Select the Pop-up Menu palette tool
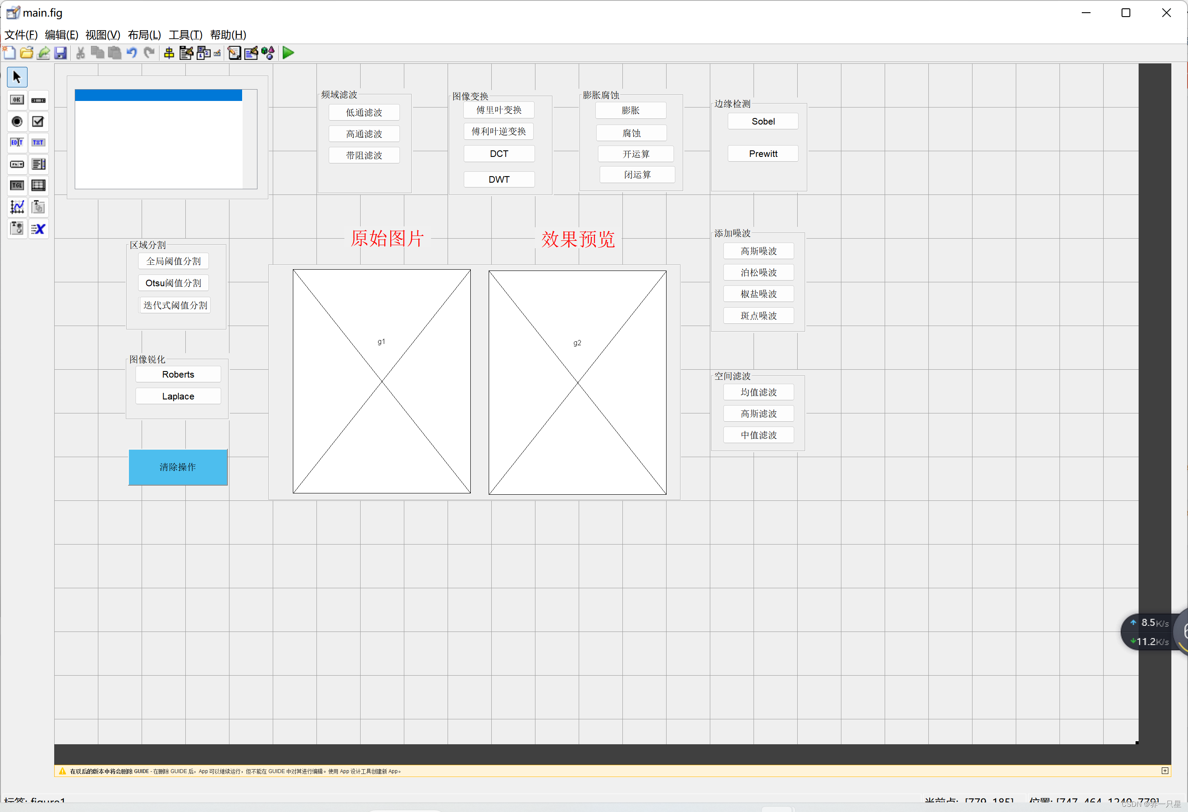Screen dimensions: 1188x812 (17, 164)
